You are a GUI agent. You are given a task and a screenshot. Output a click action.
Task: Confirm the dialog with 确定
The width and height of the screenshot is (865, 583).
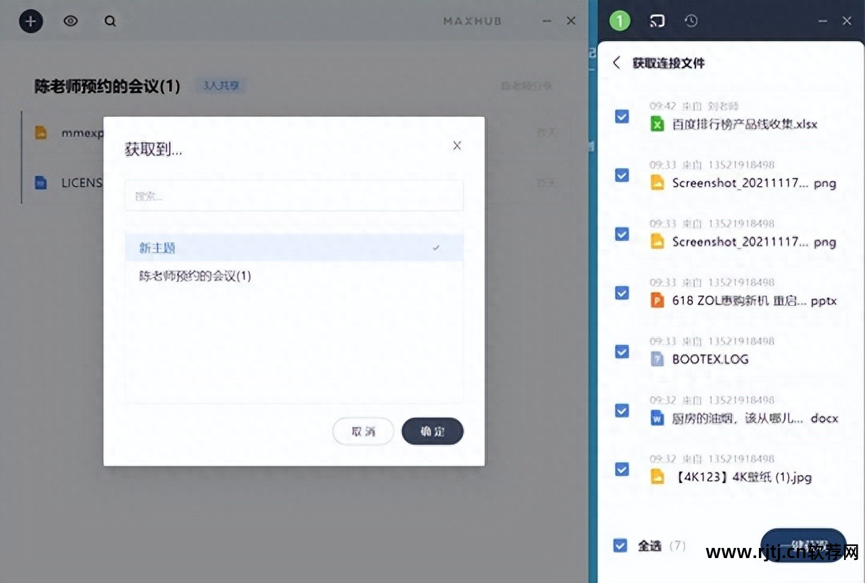(x=432, y=432)
